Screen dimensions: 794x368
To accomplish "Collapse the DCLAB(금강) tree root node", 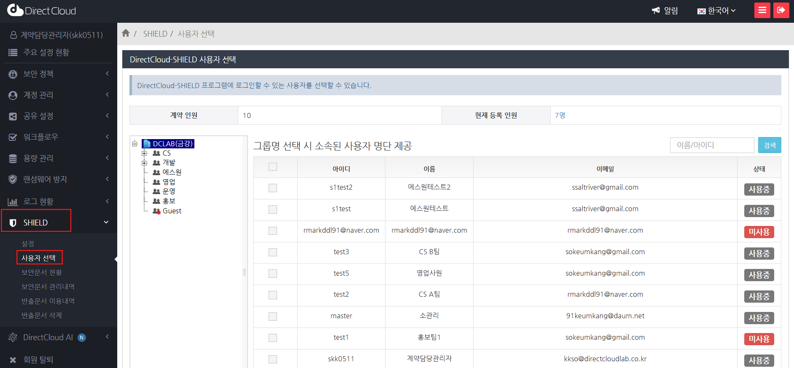I will pyautogui.click(x=135, y=144).
